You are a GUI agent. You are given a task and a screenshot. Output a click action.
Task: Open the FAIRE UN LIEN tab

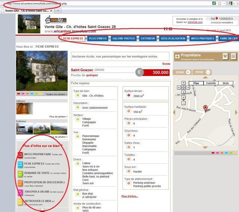pyautogui.click(x=229, y=39)
